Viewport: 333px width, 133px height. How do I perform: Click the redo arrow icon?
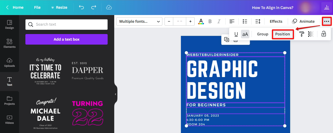point(94,7)
